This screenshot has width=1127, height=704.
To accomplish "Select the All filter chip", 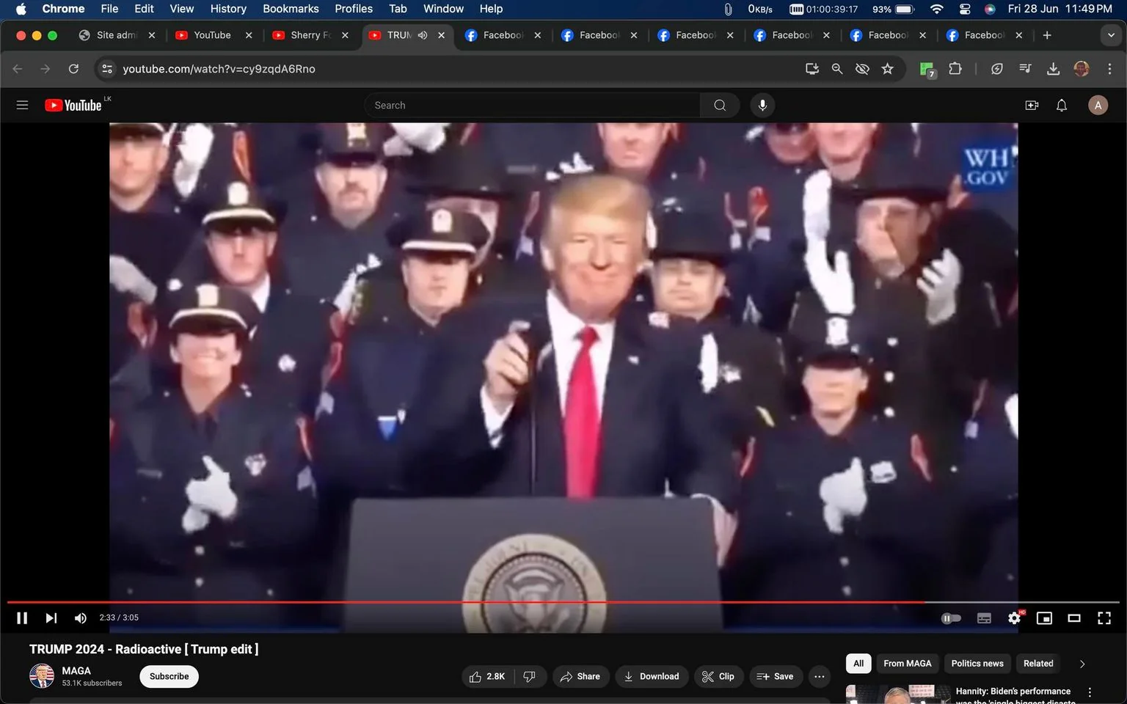I will [x=858, y=664].
